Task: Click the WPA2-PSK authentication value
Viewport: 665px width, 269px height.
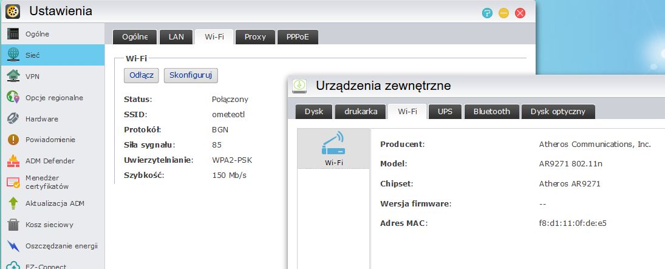Action: [x=232, y=160]
